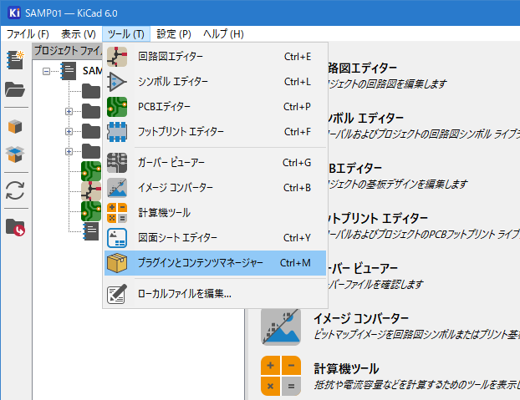Click the PCBエディター launcher title
The height and width of the screenshot is (400, 520).
(x=355, y=168)
